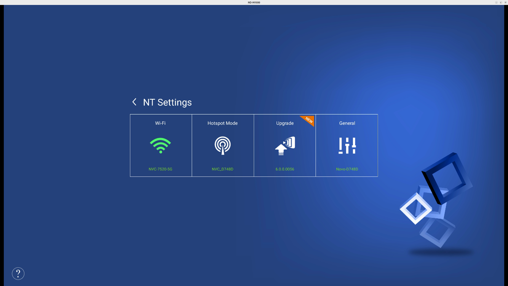Select the General tile title
This screenshot has height=286, width=508.
[347, 123]
